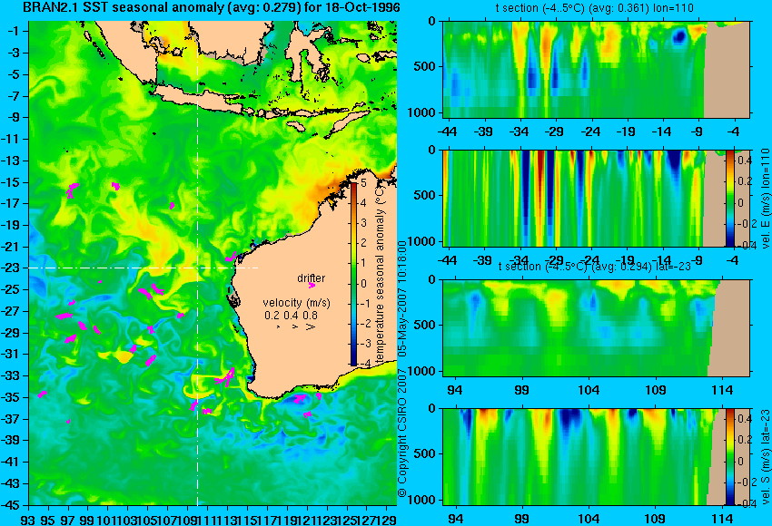
Task: Click the vel. E color bar legend
Action: [x=730, y=198]
